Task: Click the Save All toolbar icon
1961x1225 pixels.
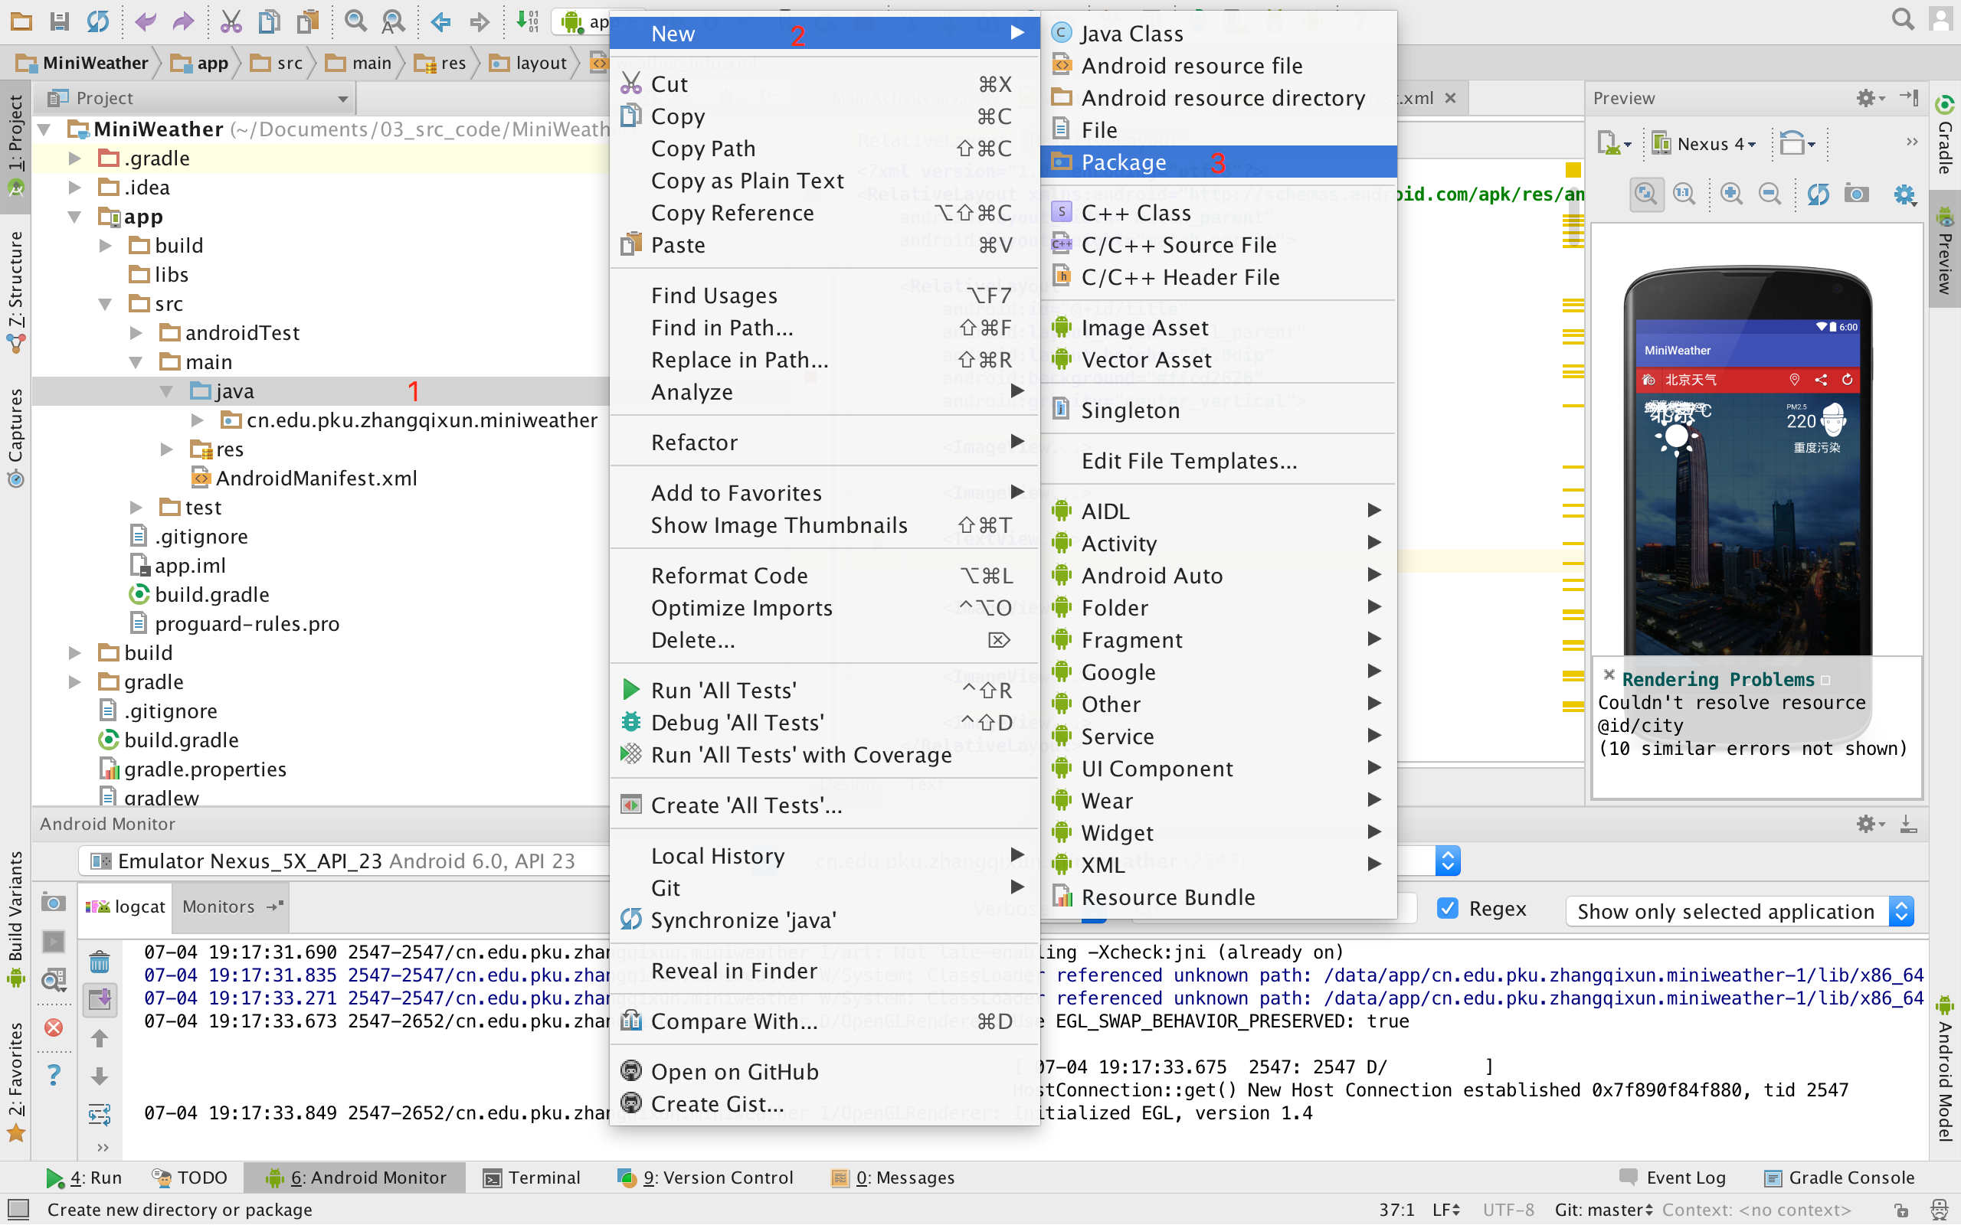Action: pyautogui.click(x=59, y=21)
